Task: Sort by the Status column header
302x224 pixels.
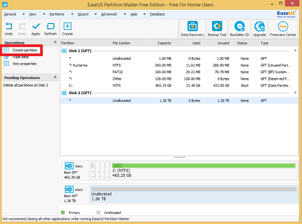Action: click(245, 43)
